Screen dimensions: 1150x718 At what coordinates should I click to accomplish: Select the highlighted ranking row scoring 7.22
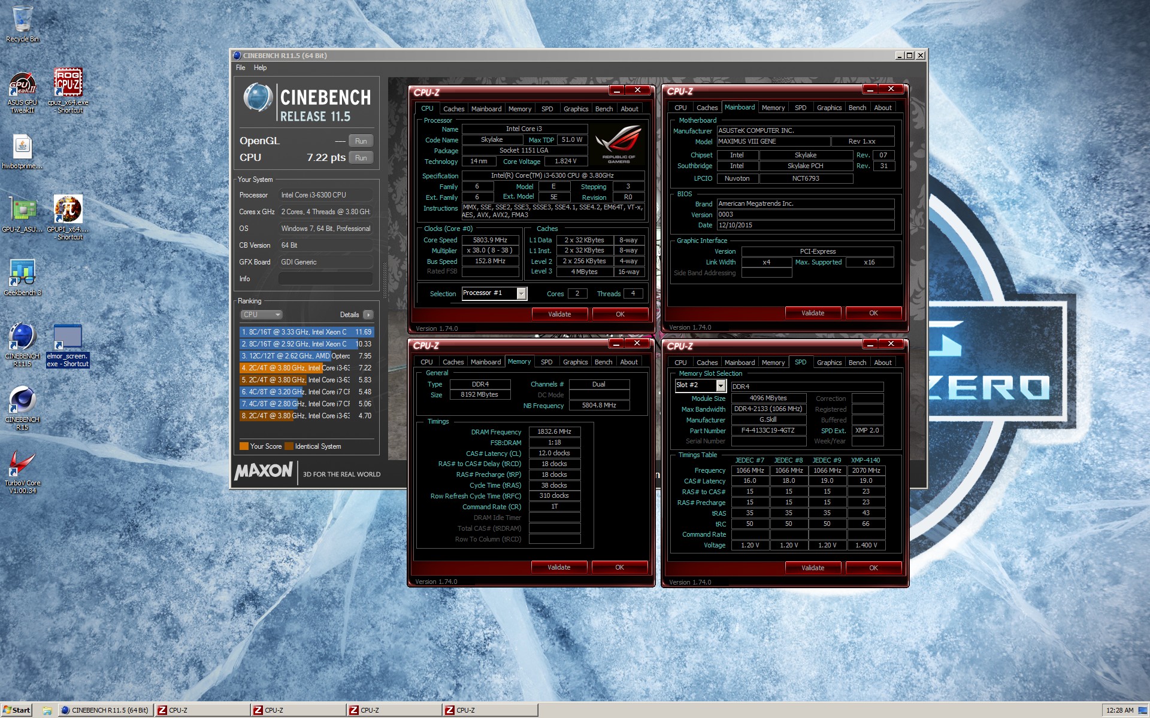point(307,368)
